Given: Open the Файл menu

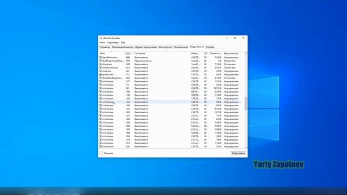Looking at the screenshot, I should [102, 42].
